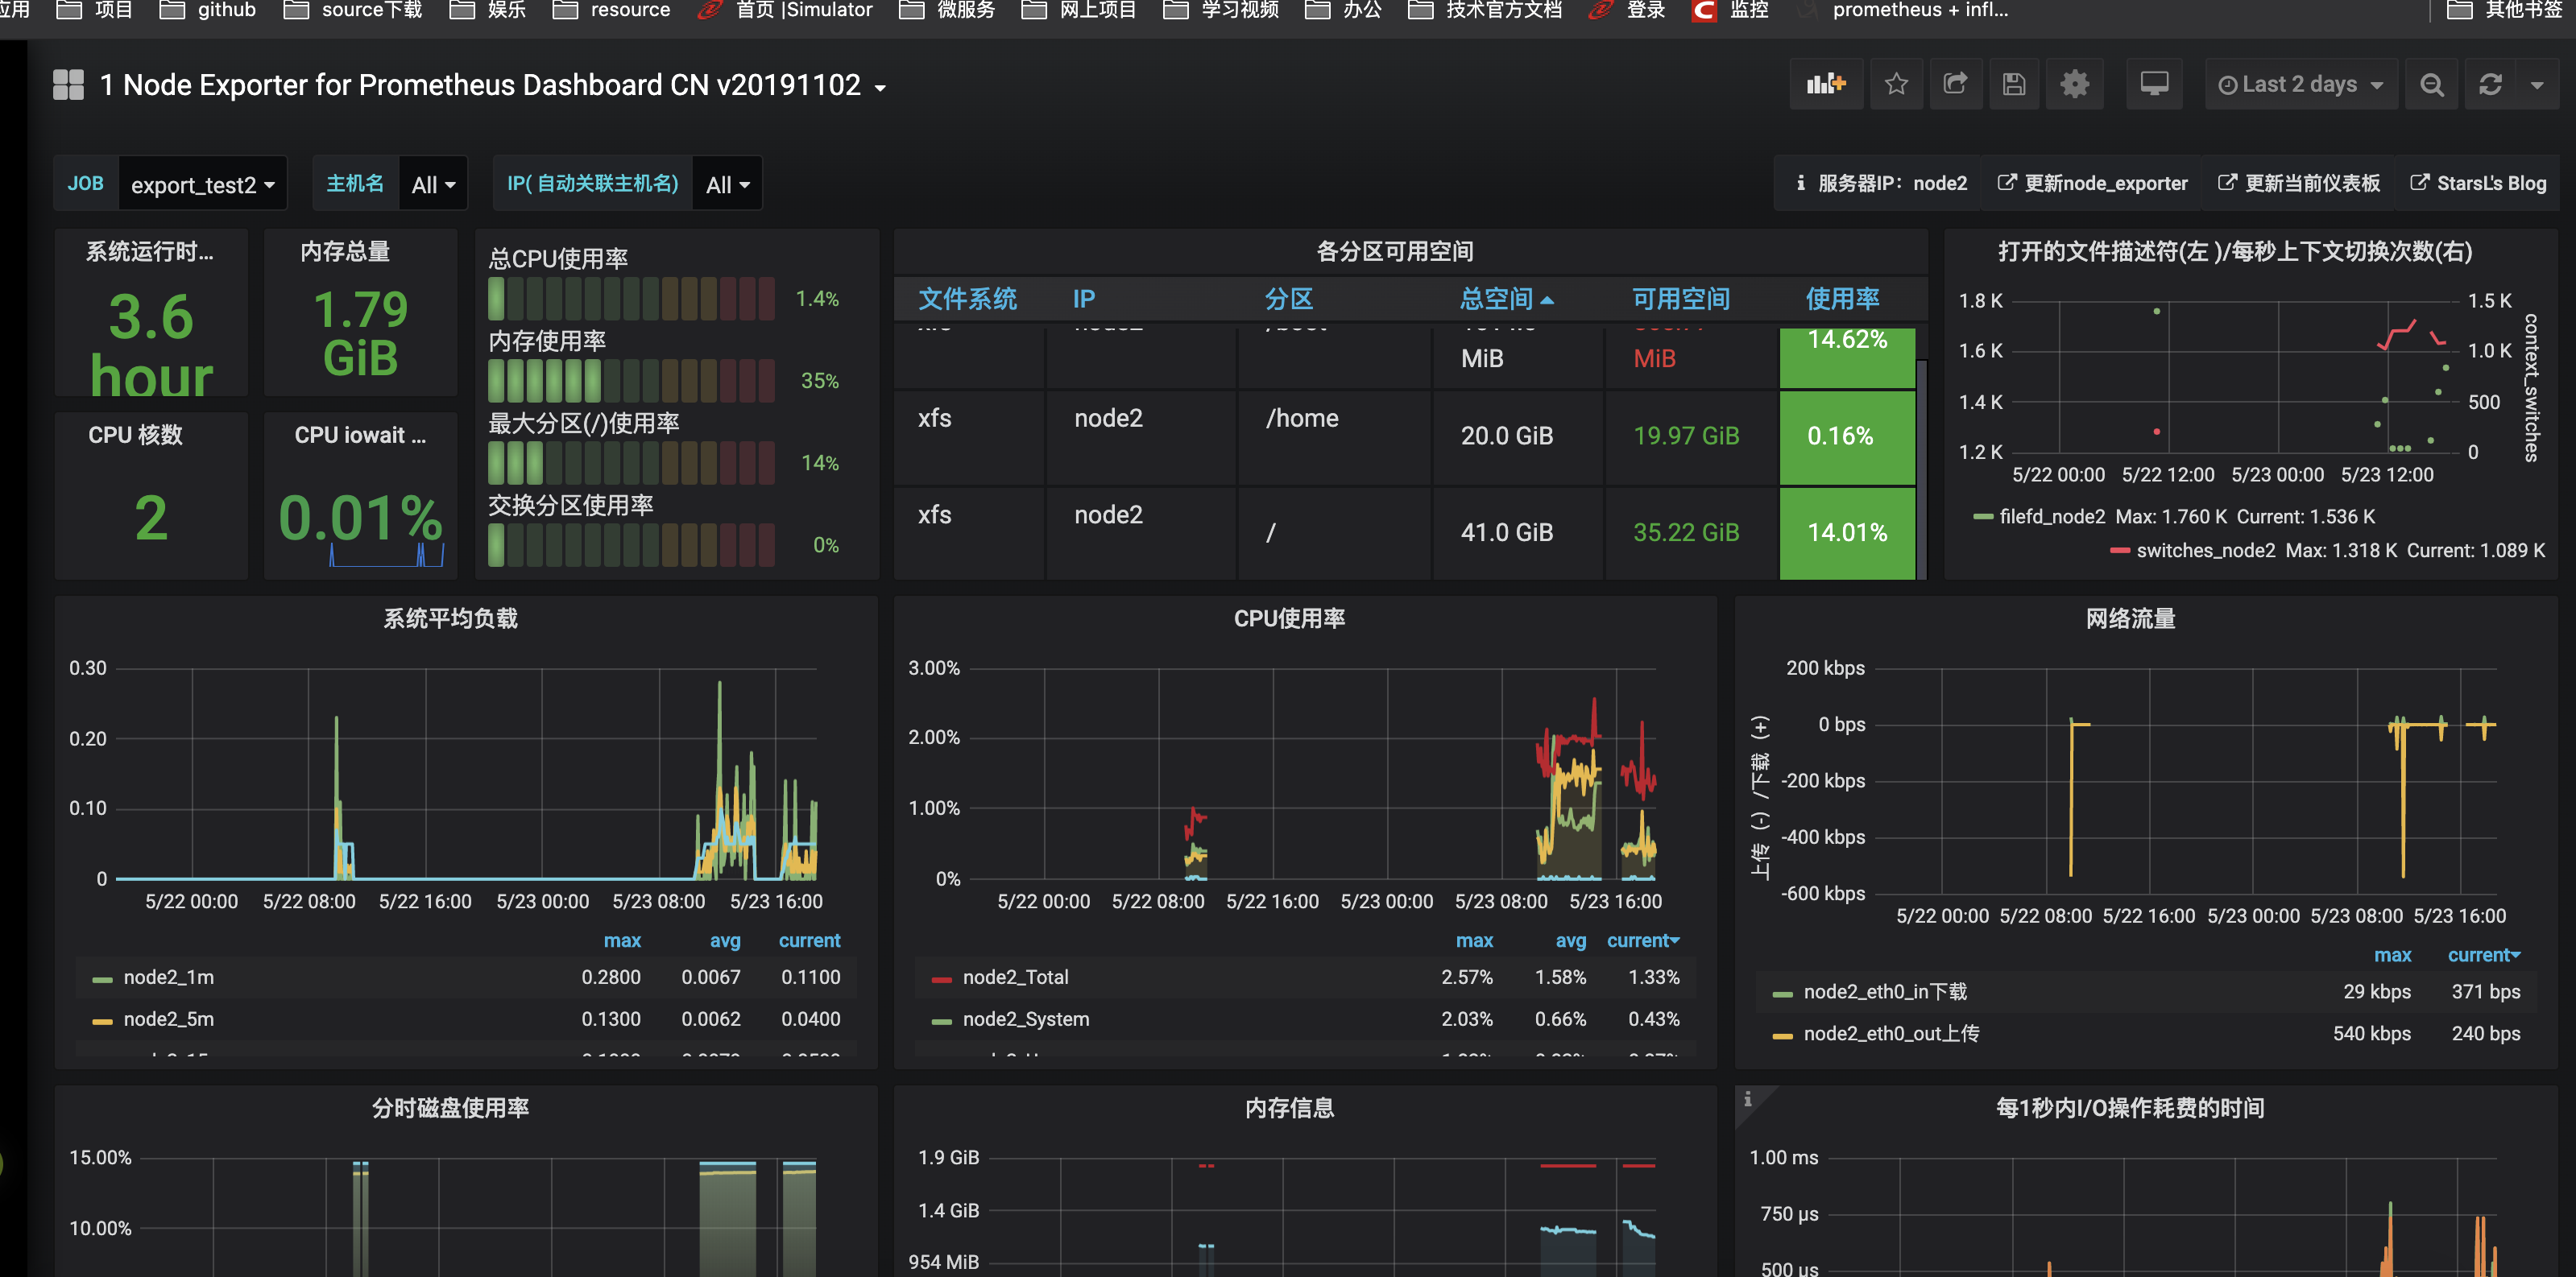Enable cycle view mode with monitor icon
The width and height of the screenshot is (2576, 1277).
(x=2154, y=84)
